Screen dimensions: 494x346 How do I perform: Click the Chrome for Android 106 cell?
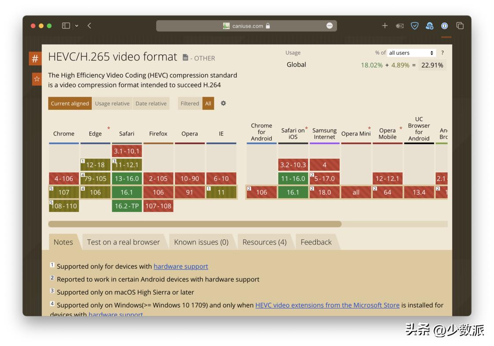tap(262, 192)
